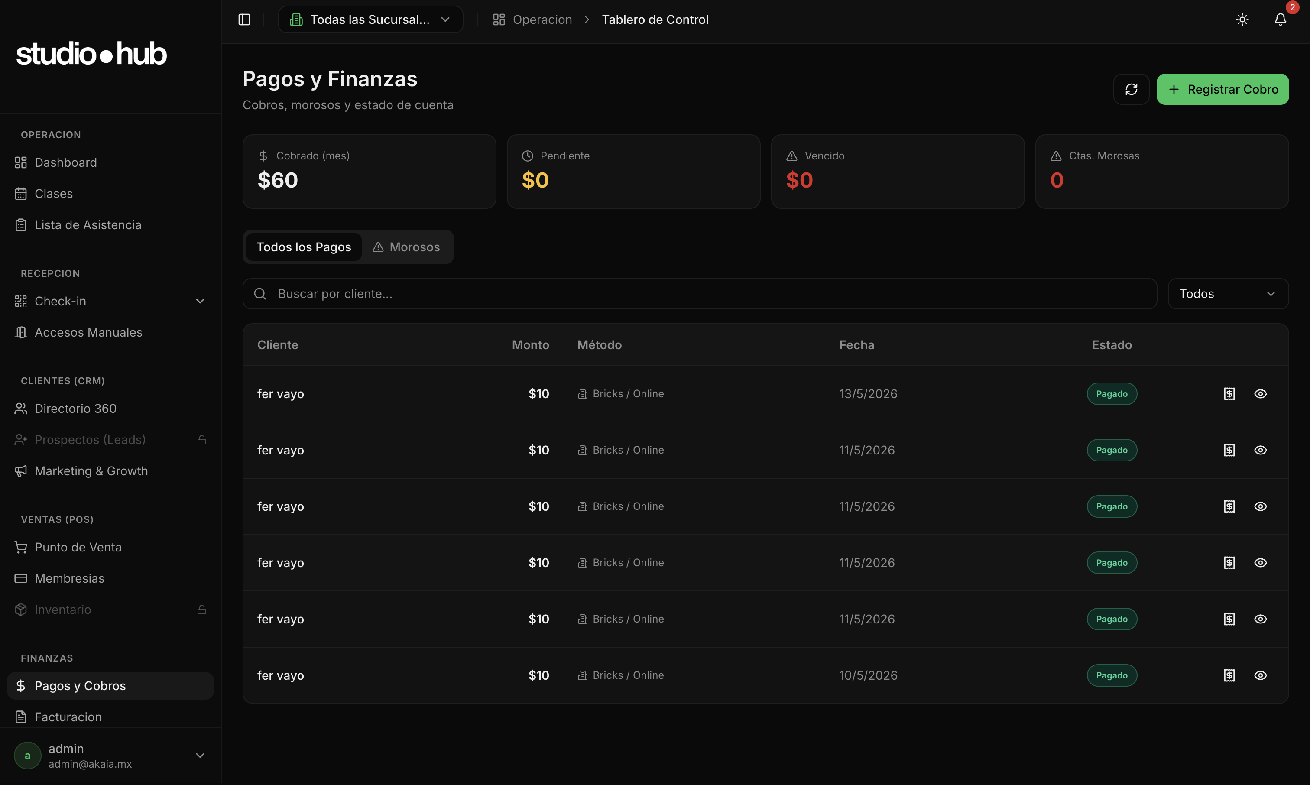The image size is (1310, 785).
Task: Click the Buscar por cliente search field
Action: [x=699, y=294]
